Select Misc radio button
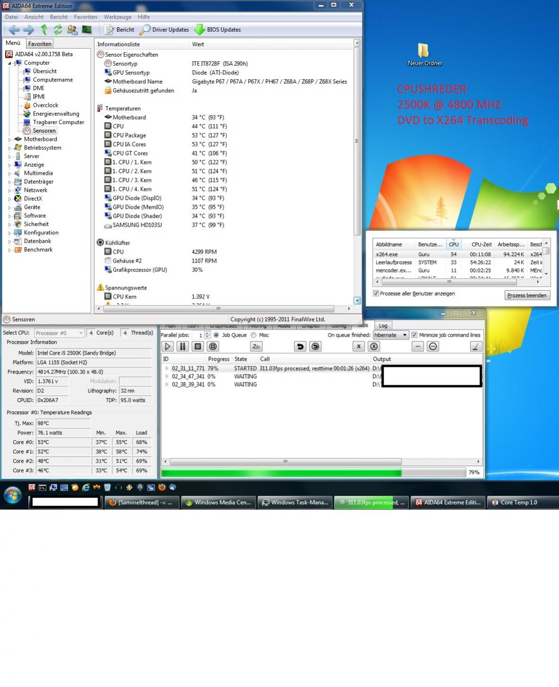The width and height of the screenshot is (559, 687). pyautogui.click(x=253, y=335)
